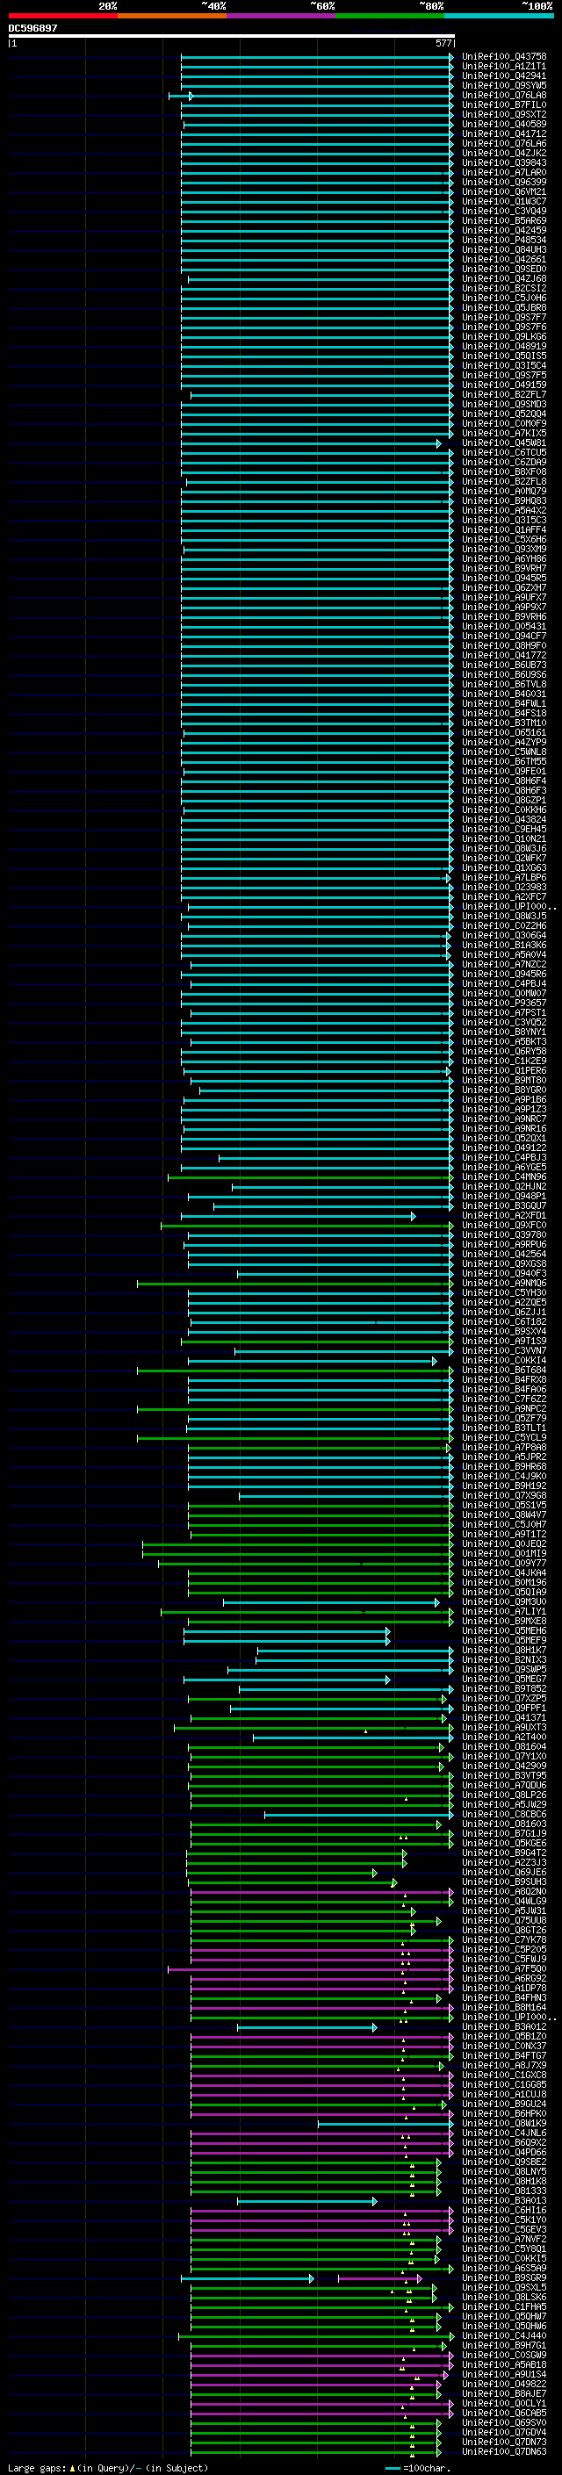This screenshot has width=562, height=2475.
Task: Select the UniRef100_Q7DN63 label
Action: 504,2451
